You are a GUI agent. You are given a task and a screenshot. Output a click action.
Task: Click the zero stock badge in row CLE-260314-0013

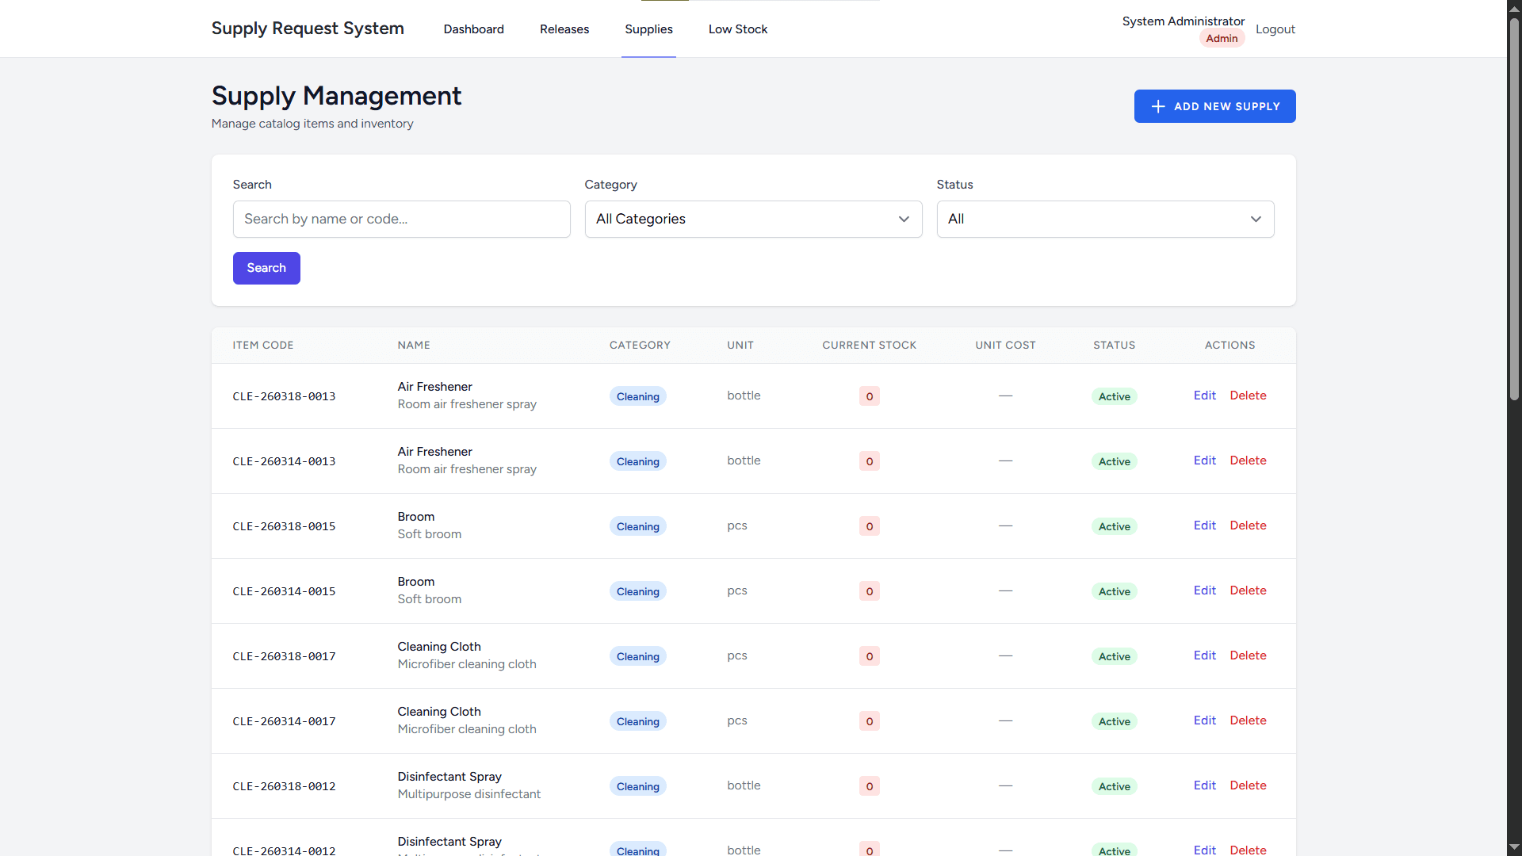[869, 461]
